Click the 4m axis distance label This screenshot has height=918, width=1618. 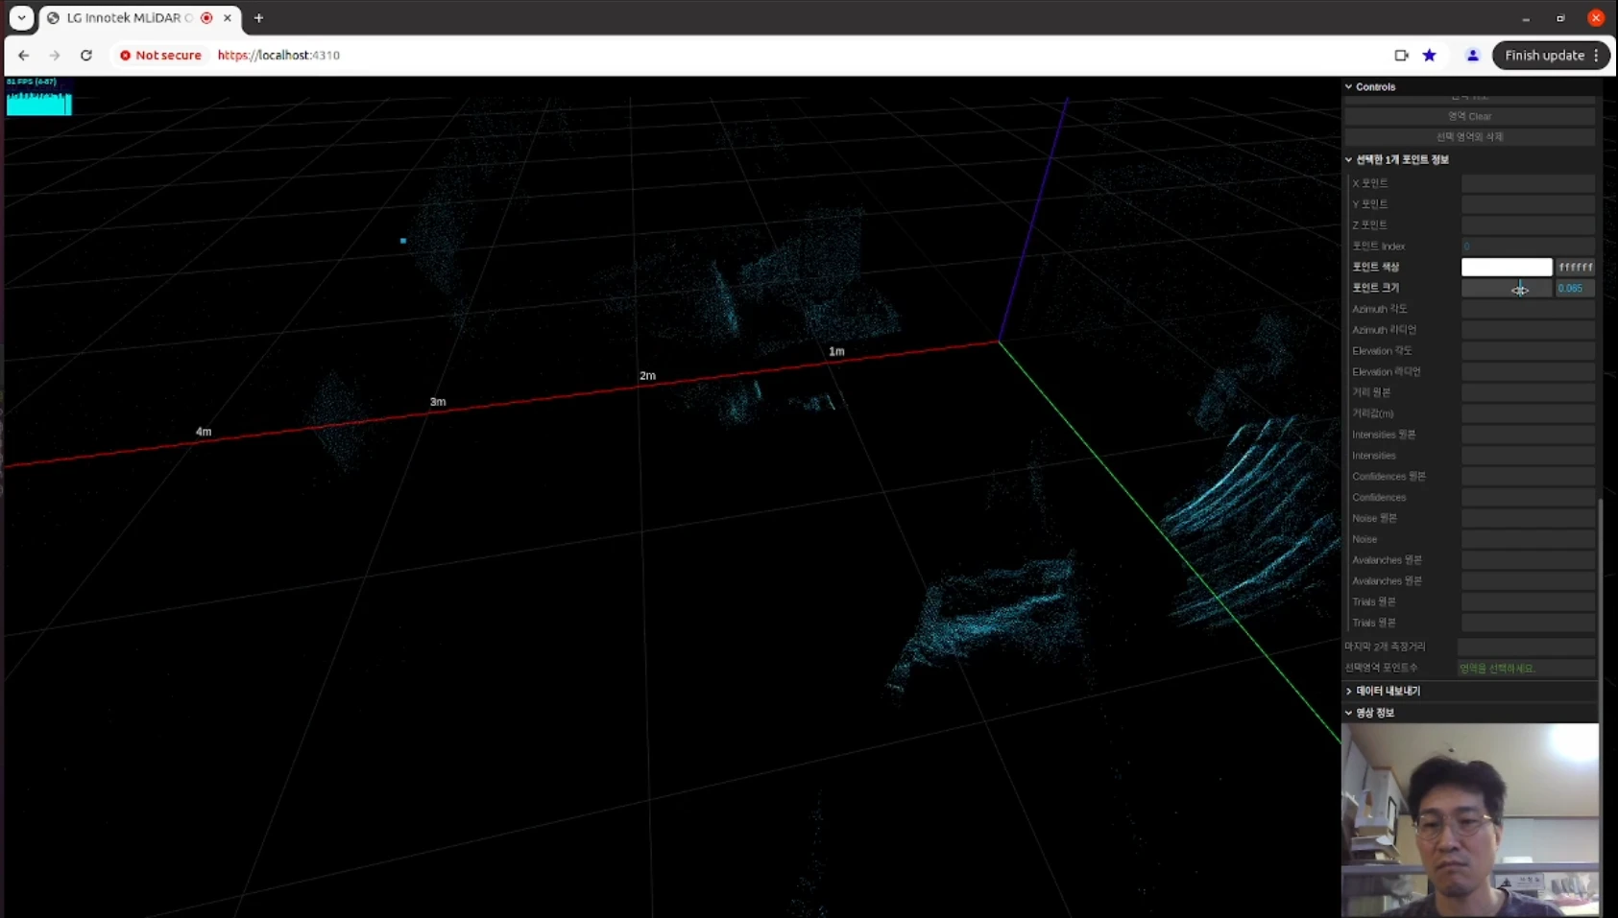(204, 432)
